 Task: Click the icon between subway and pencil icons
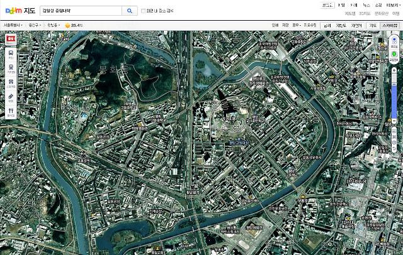[x=11, y=83]
